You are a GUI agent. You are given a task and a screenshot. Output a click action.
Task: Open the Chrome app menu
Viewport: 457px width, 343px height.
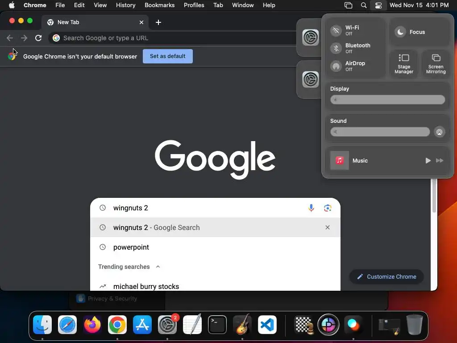pyautogui.click(x=35, y=5)
